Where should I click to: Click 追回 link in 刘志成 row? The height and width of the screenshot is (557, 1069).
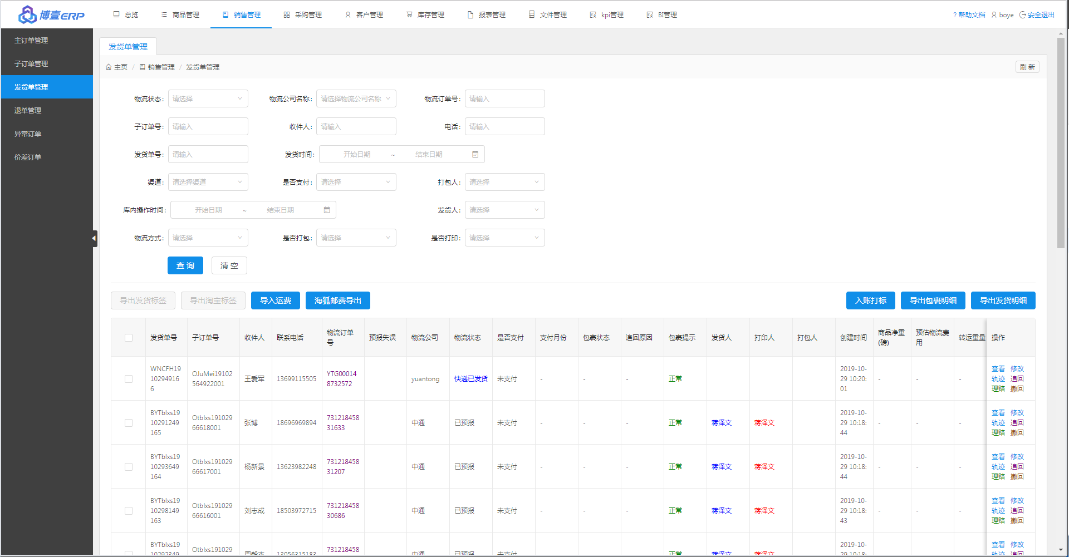click(1017, 511)
